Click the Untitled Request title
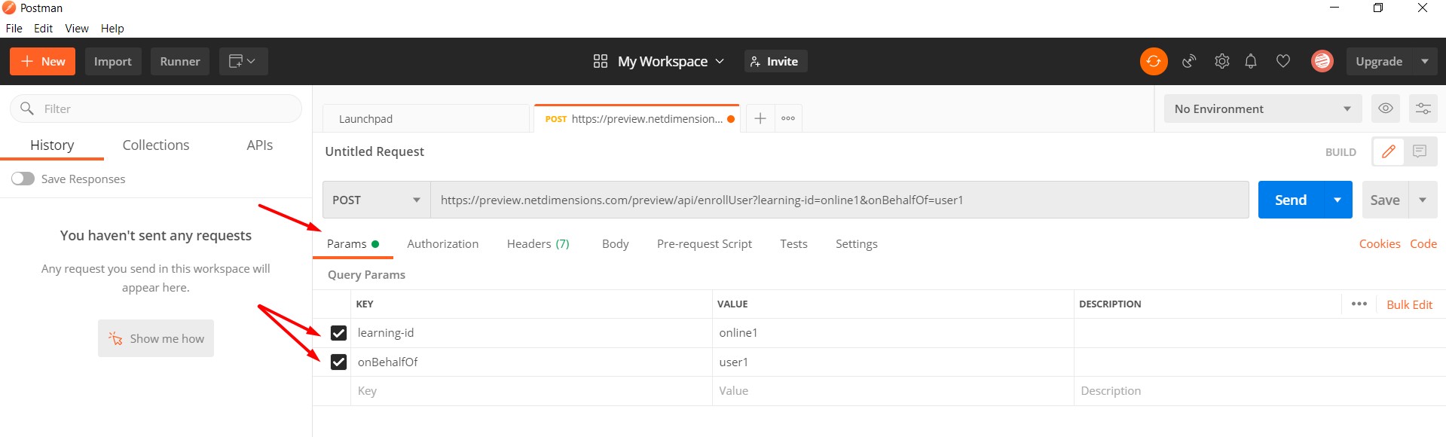1446x437 pixels. pos(374,151)
